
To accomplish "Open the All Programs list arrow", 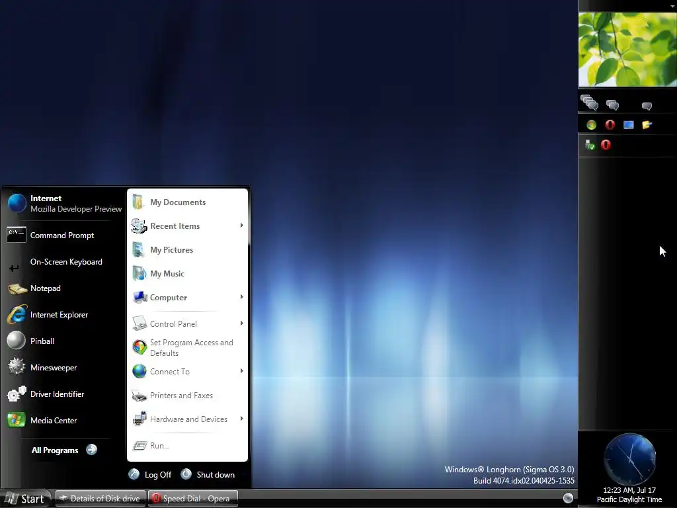I will 91,450.
